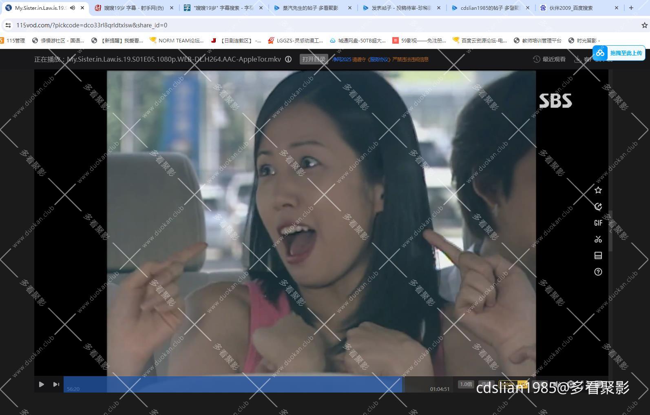Open the subtitle list icon in sidebar

tap(598, 255)
